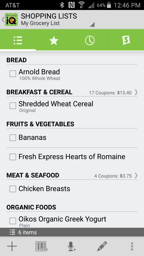Tick the Chicken Breasts checkbox

13,189
